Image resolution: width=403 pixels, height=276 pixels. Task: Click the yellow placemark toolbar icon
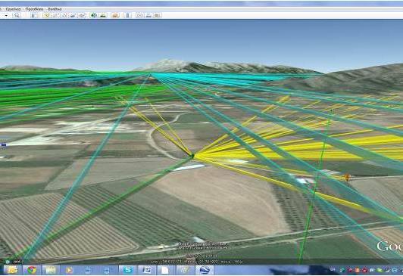46,15
